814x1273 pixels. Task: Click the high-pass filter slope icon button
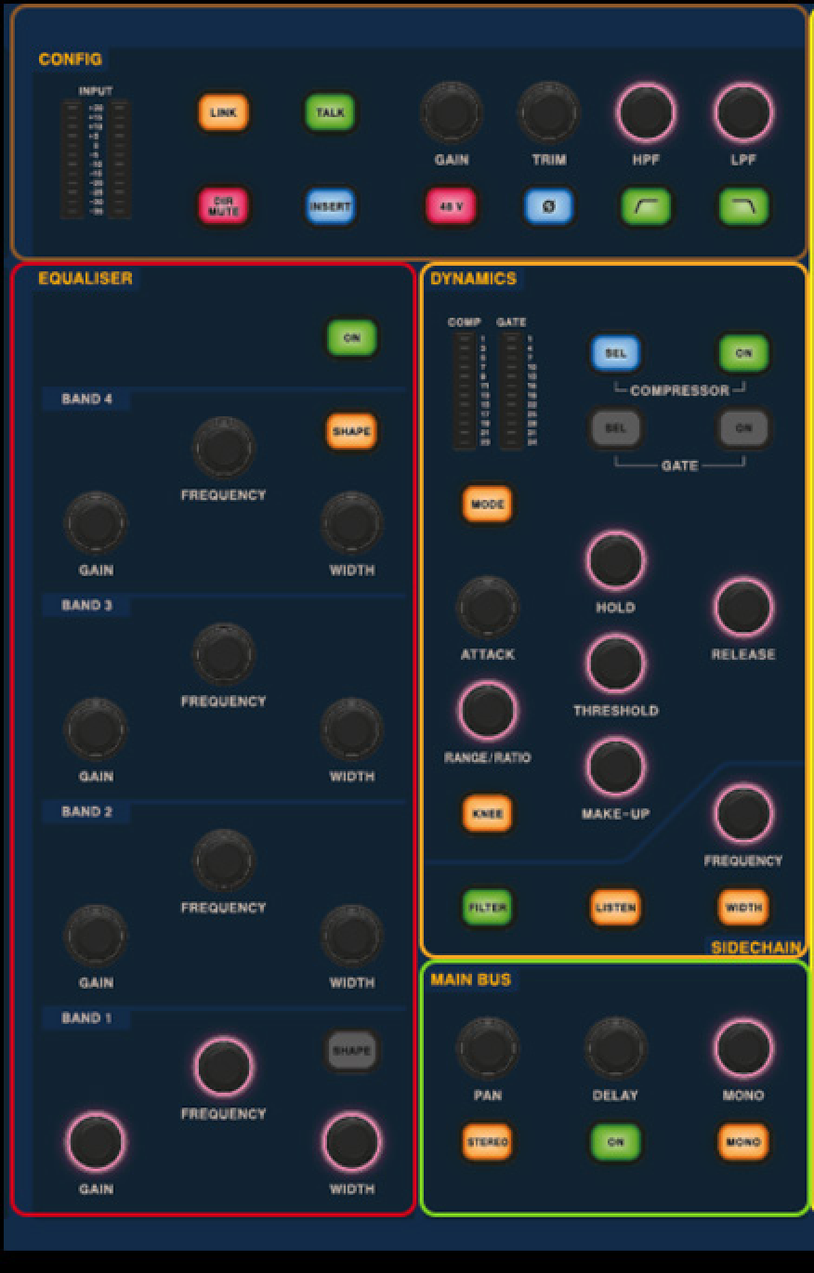(x=646, y=207)
